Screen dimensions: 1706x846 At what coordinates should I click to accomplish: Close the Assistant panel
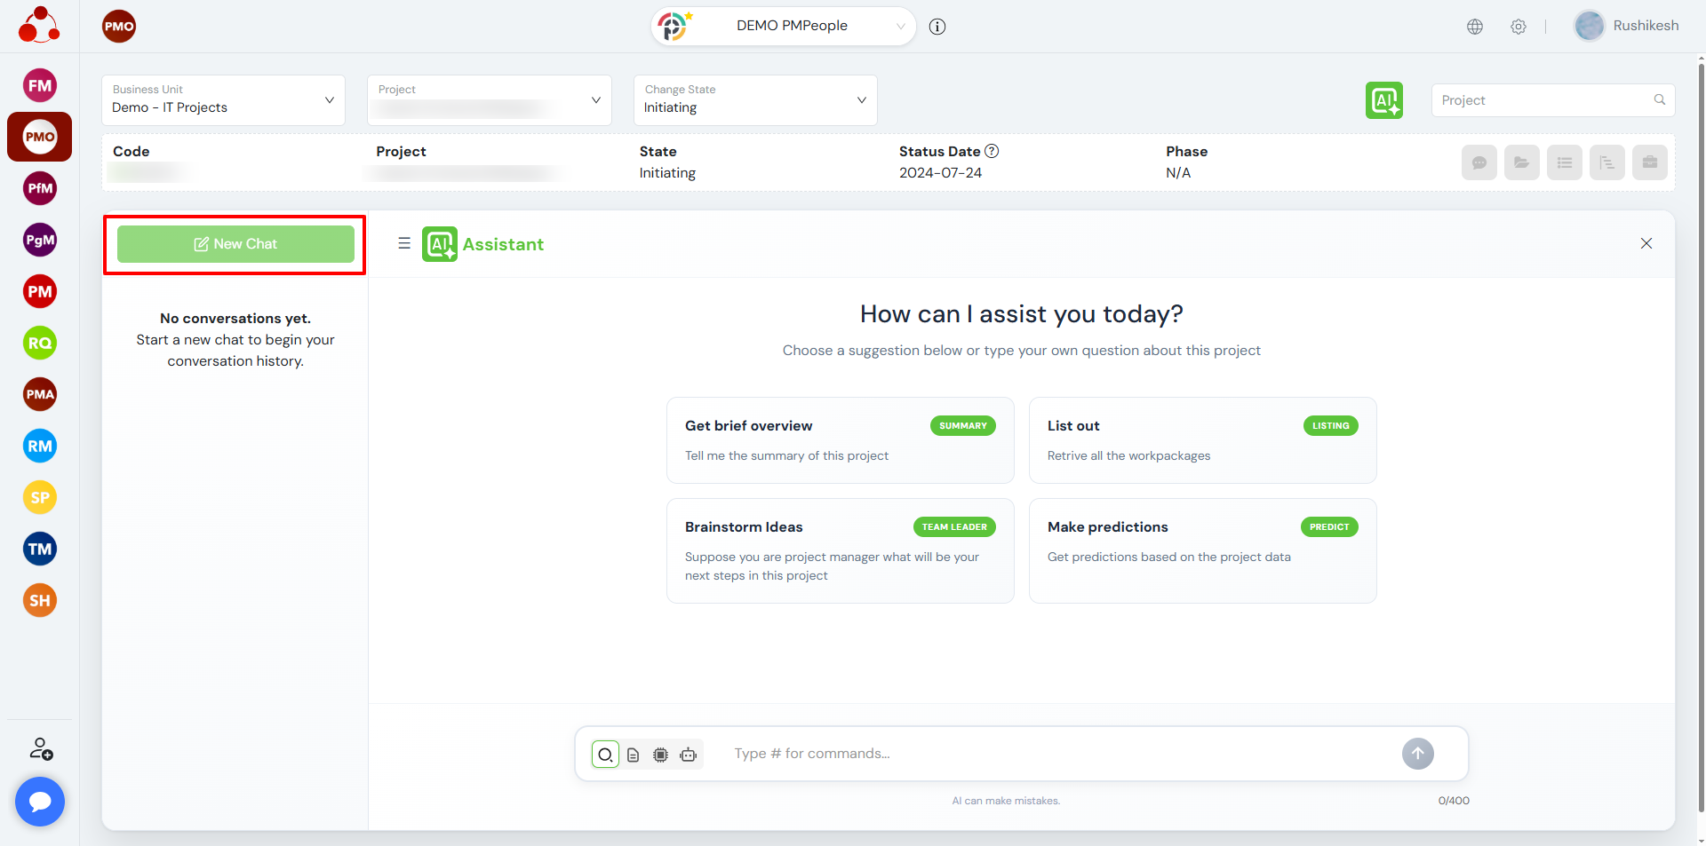point(1646,243)
